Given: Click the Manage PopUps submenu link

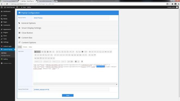Looking at the screenshot, I should [x=6, y=56].
